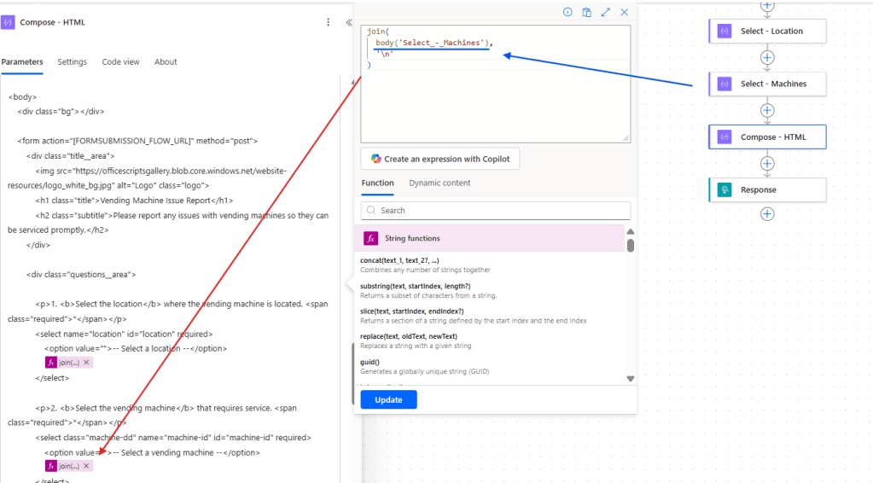Click the form action FORMSUBMISSION_FLOW_URL line
The width and height of the screenshot is (873, 483).
pos(137,141)
